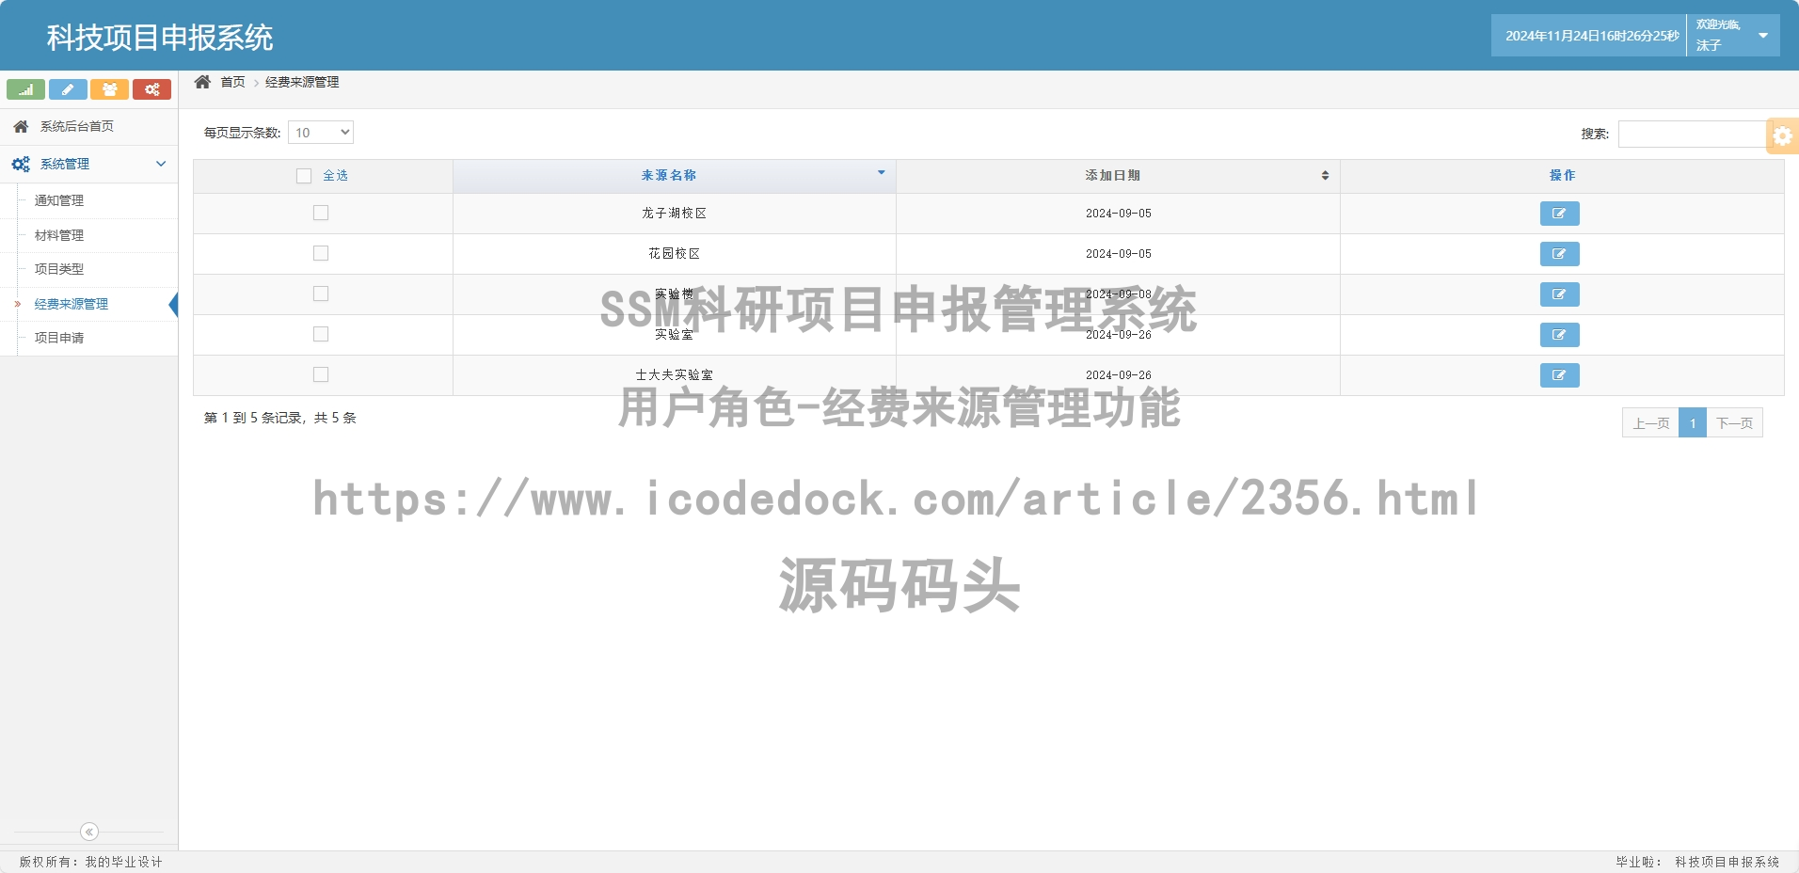The image size is (1799, 873).
Task: Click the date-time display in header
Action: click(1591, 36)
